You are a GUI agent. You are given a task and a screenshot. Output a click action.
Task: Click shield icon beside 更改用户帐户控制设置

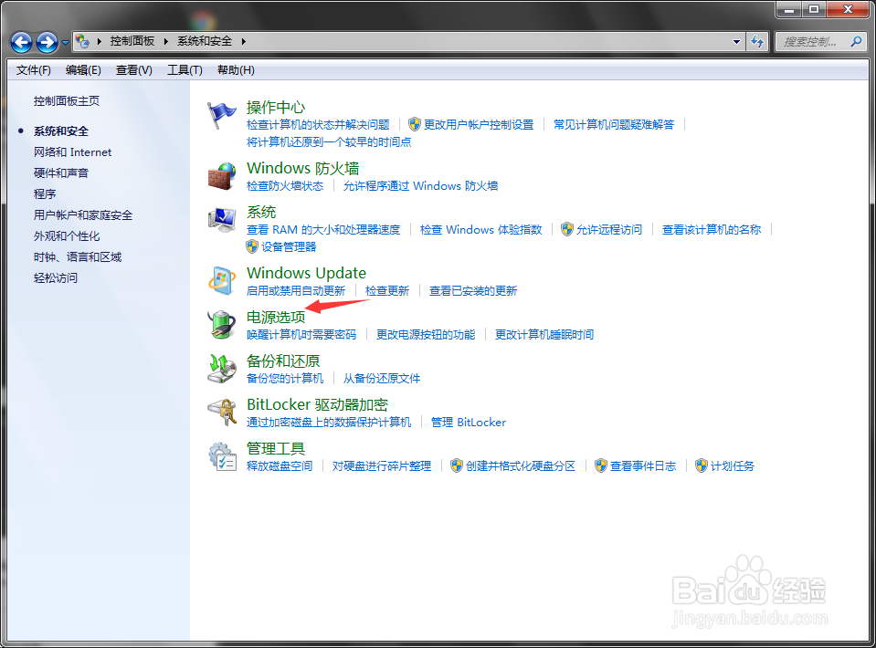pyautogui.click(x=414, y=124)
